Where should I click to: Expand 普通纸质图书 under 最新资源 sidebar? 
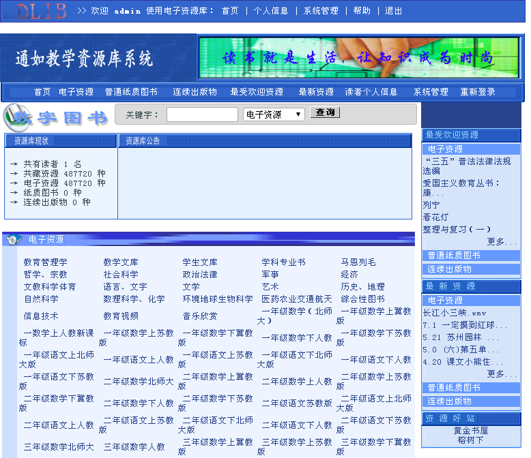point(454,388)
